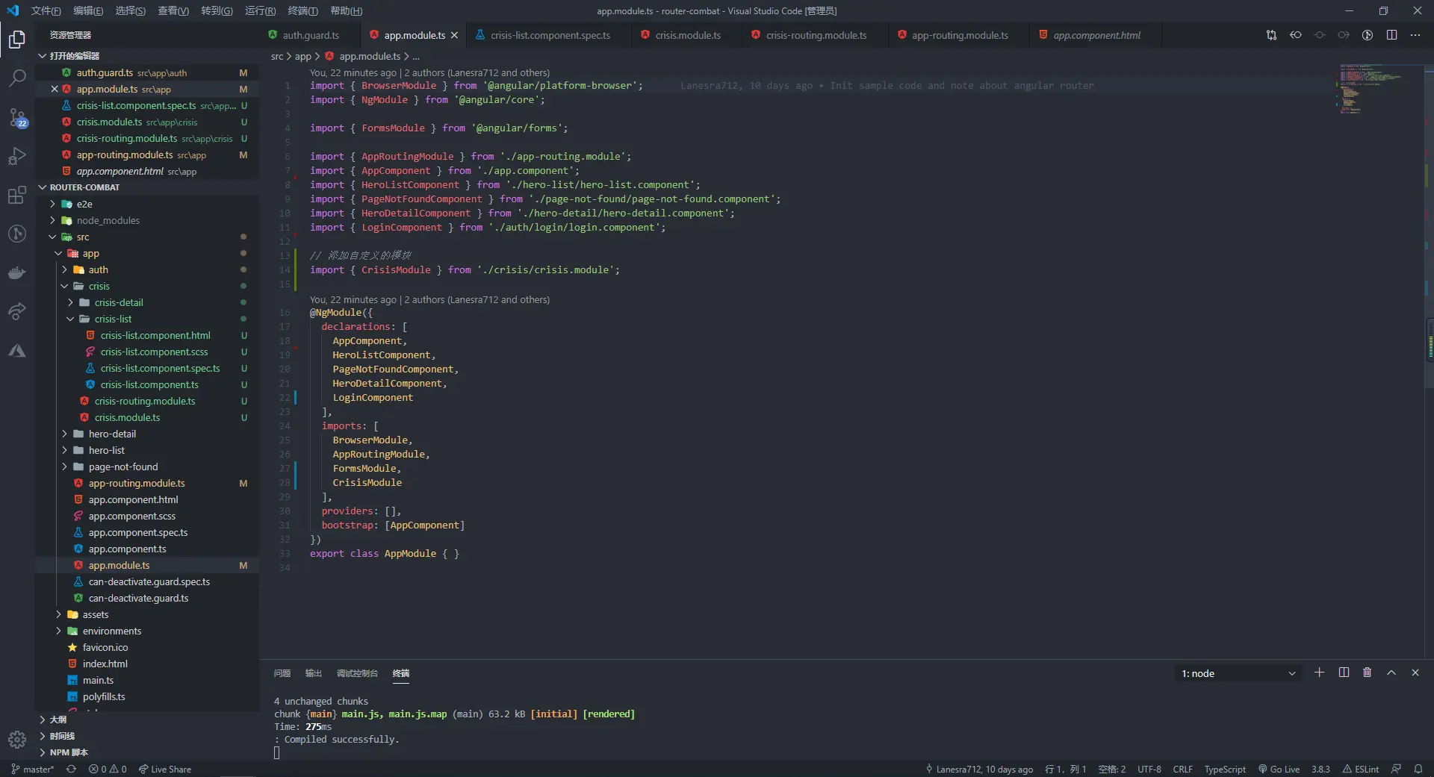Open the Explorer view in activity bar
This screenshot has width=1434, height=777.
click(x=17, y=39)
